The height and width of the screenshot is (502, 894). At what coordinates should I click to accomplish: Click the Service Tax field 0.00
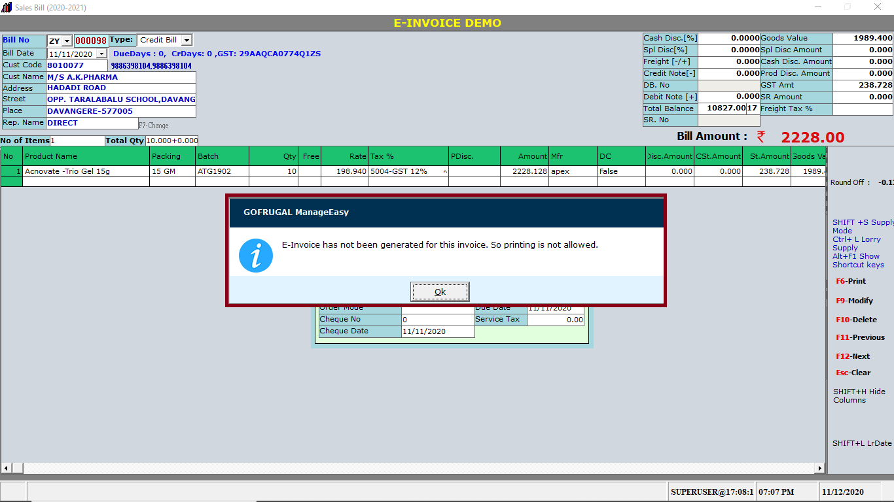pos(556,320)
